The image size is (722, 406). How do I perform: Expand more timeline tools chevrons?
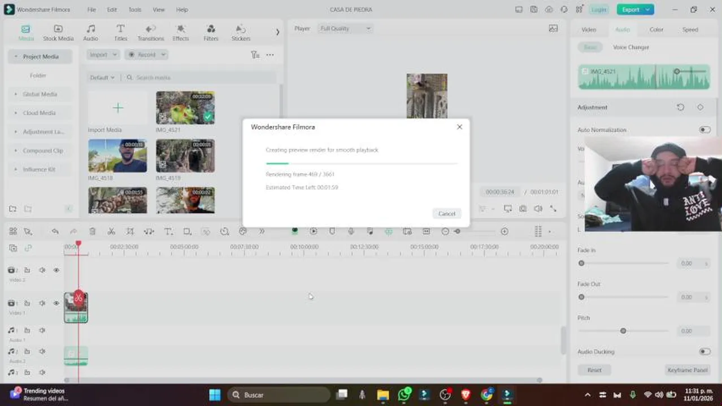coord(262,231)
